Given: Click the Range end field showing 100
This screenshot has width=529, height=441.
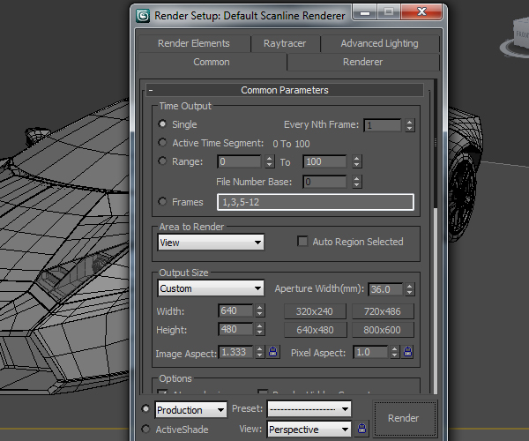Looking at the screenshot, I should tap(324, 161).
